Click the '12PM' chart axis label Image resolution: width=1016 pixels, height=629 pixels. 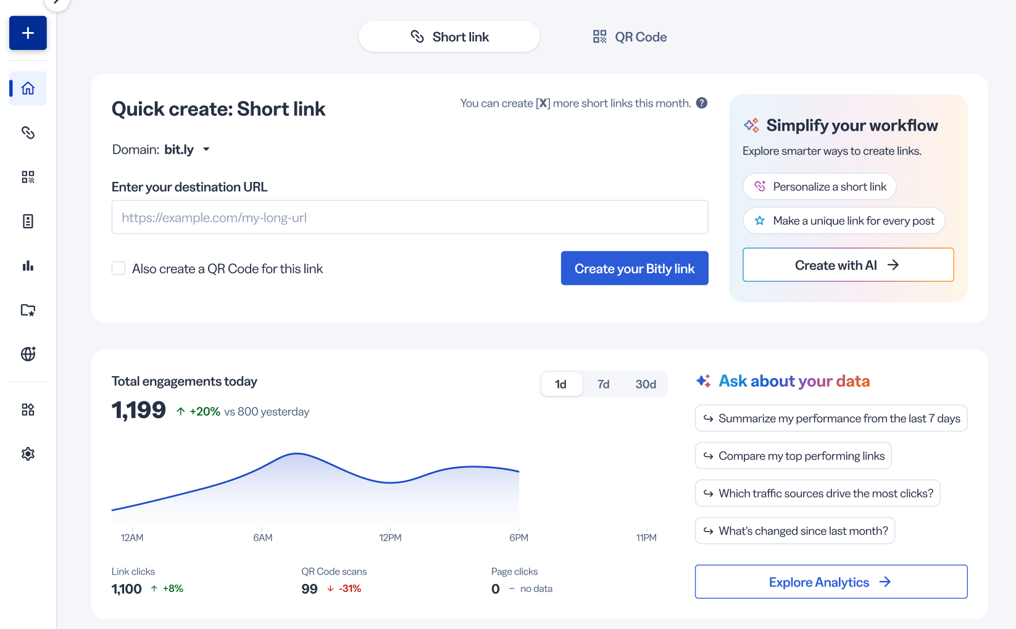point(390,538)
